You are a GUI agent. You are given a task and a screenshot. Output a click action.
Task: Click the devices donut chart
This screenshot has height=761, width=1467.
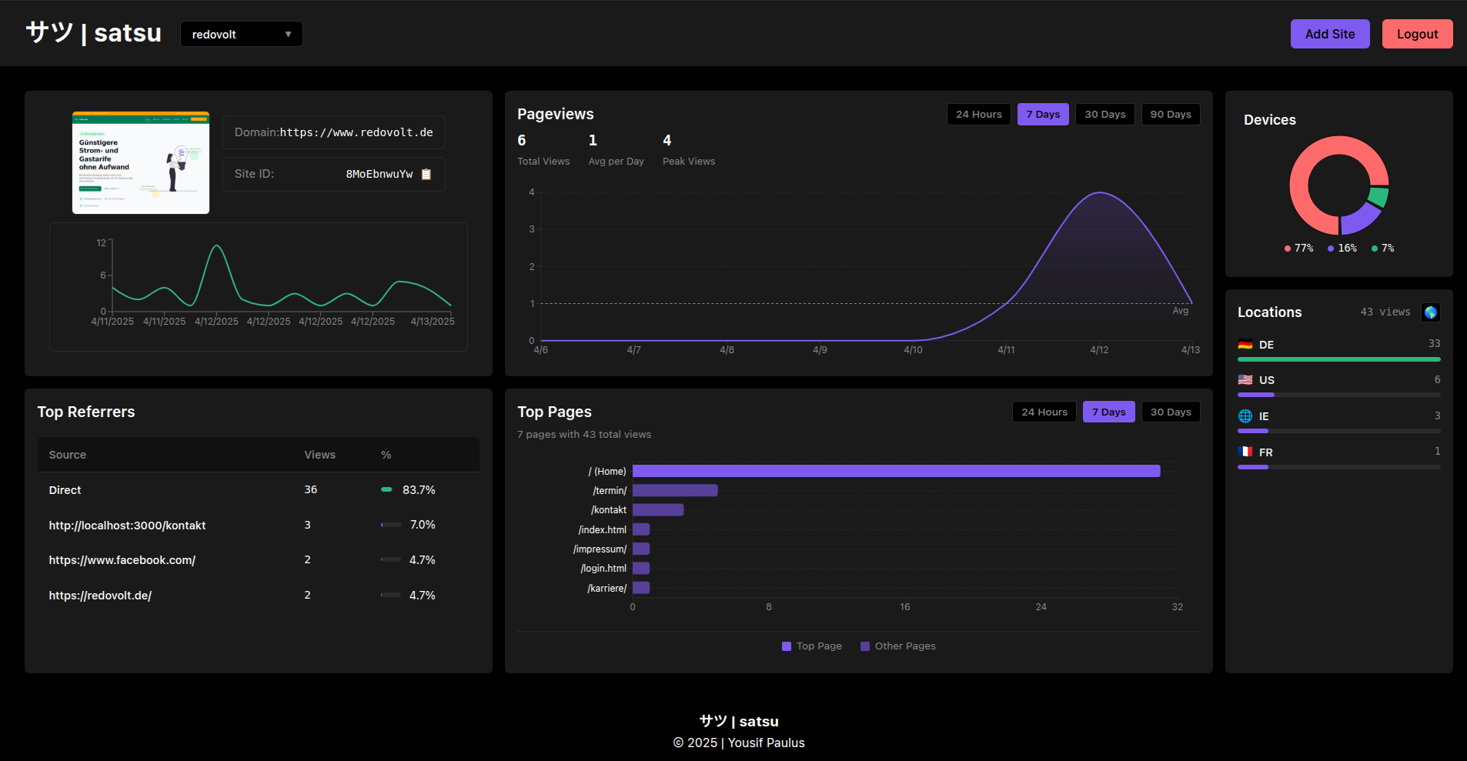[x=1339, y=185]
